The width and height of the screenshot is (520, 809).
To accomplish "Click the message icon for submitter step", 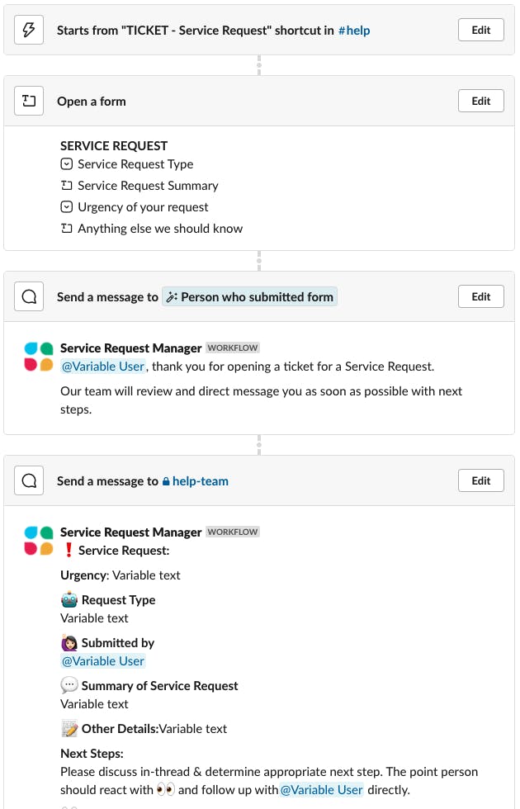I will (29, 297).
